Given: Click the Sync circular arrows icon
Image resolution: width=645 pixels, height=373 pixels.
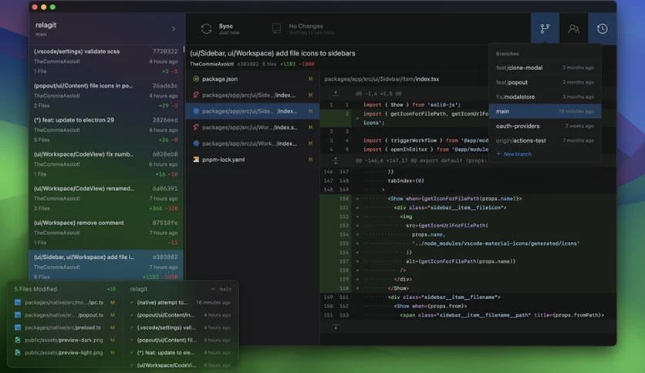Looking at the screenshot, I should tap(207, 29).
